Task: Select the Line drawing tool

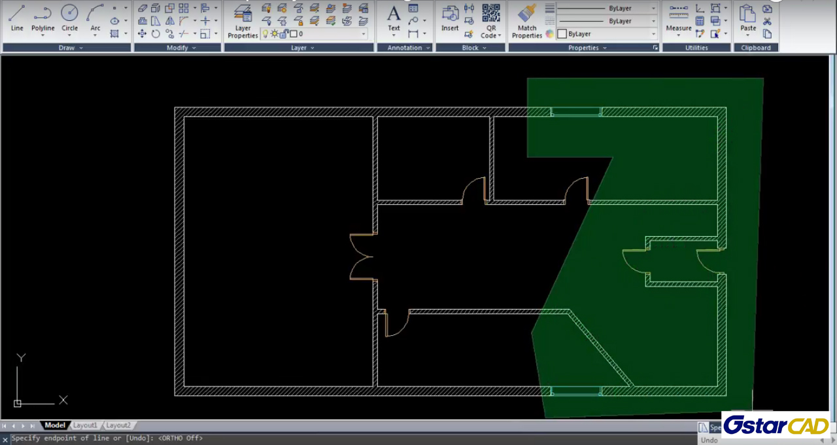Action: (x=17, y=18)
